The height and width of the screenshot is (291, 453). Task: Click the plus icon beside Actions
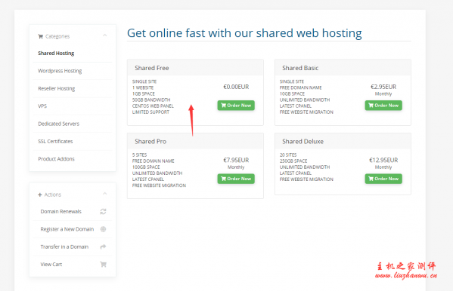point(40,195)
